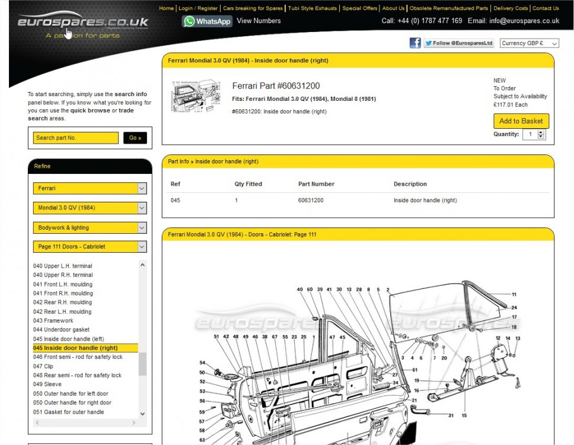Screen dimensions: 574x445
Task: Add the part to basket
Action: [521, 121]
